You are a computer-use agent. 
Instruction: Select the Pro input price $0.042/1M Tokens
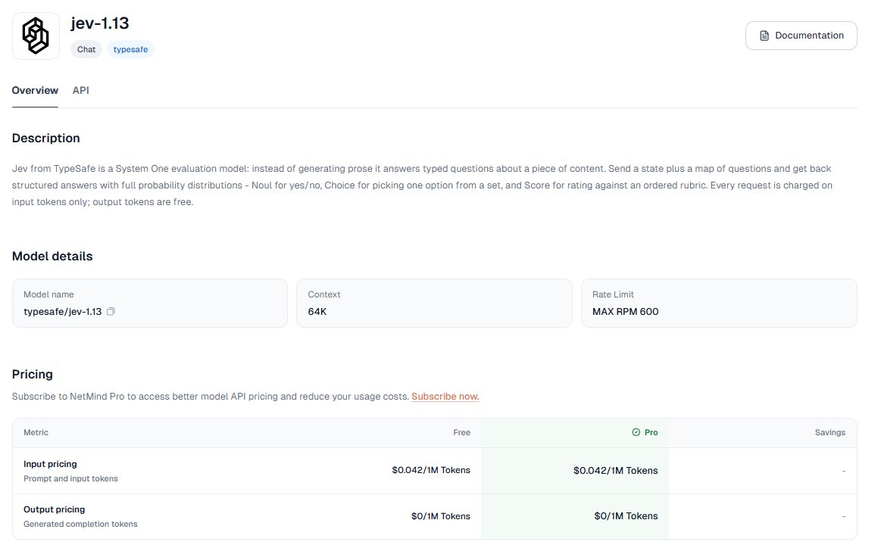(615, 471)
